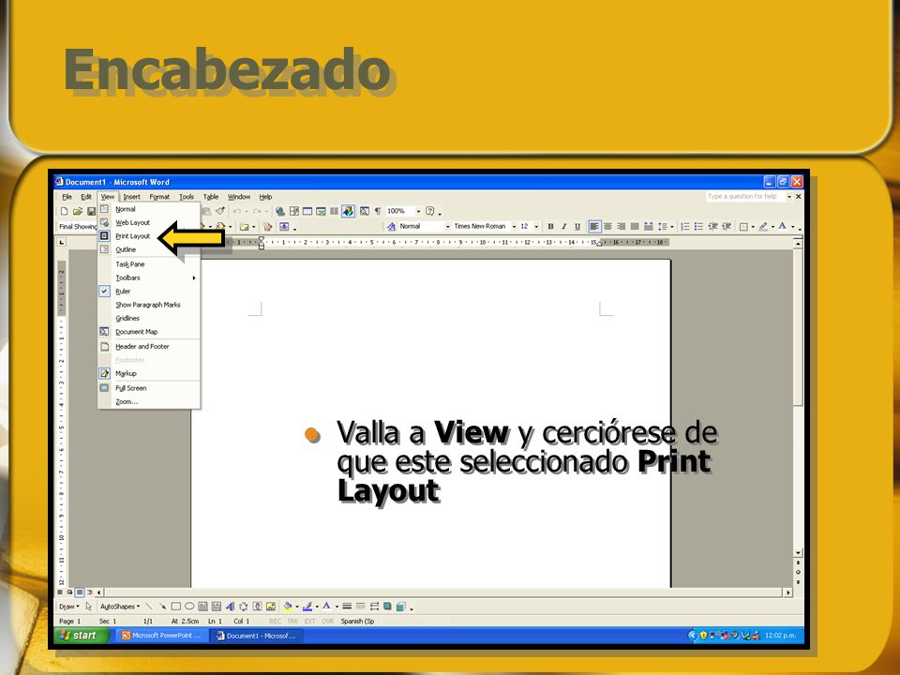Toggle Center alignment
Image resolution: width=900 pixels, height=675 pixels.
pyautogui.click(x=607, y=227)
